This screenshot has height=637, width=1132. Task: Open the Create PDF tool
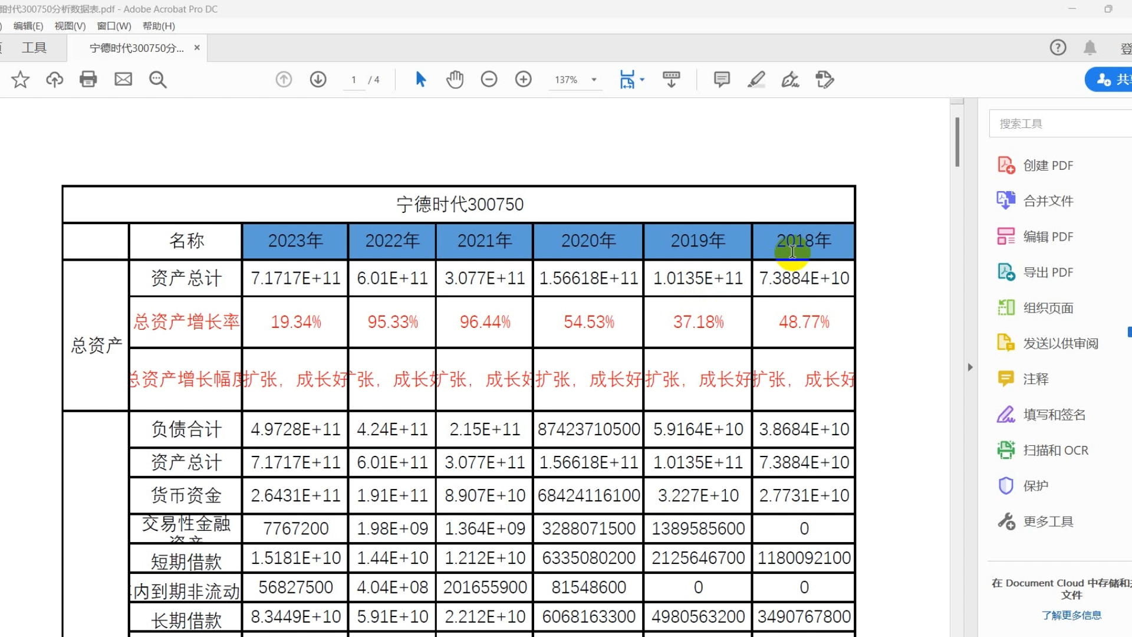[1035, 165]
